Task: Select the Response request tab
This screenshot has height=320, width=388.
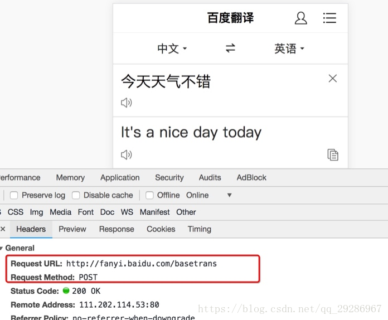Action: pyautogui.click(x=117, y=229)
